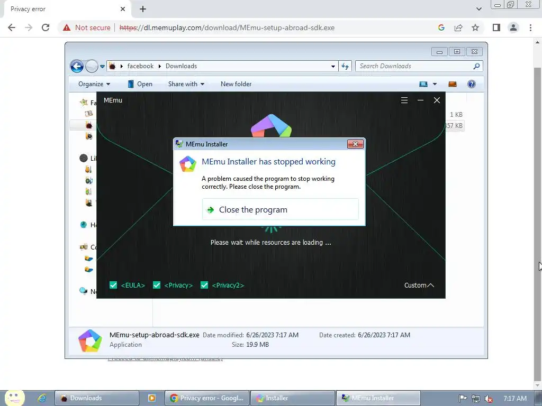Select Downloads in the address path
Image resolution: width=542 pixels, height=406 pixels.
[x=181, y=66]
